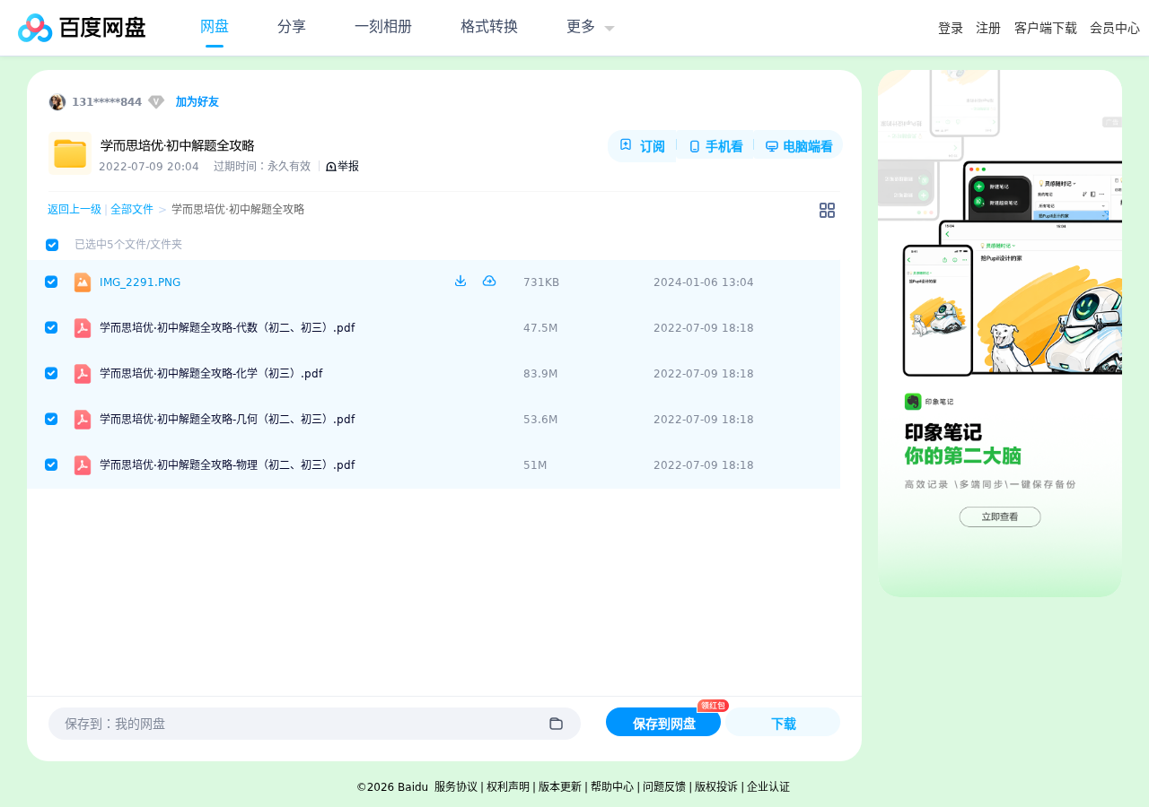Open the 格式转换 tab

[489, 27]
